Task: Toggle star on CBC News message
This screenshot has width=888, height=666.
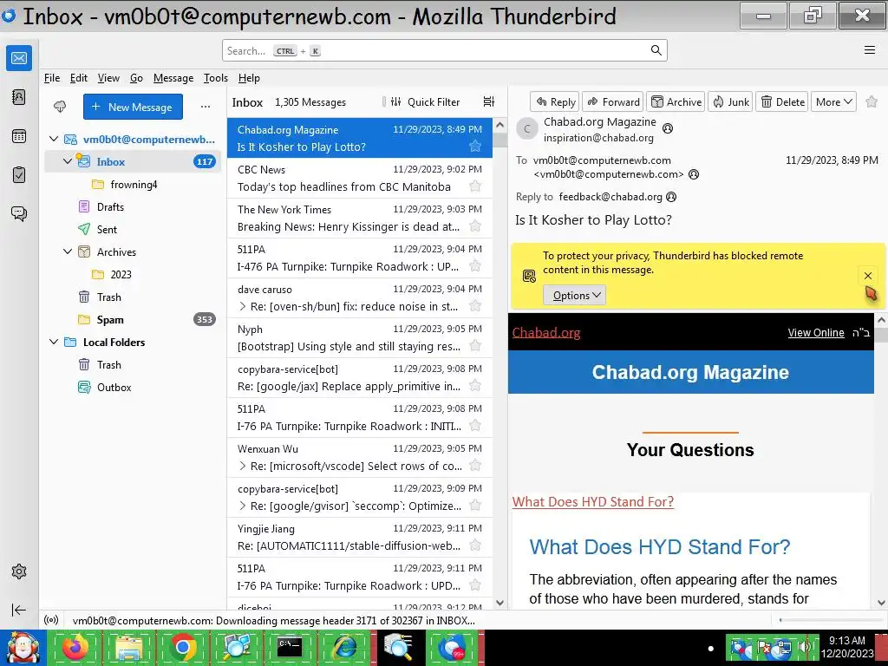Action: 475,186
